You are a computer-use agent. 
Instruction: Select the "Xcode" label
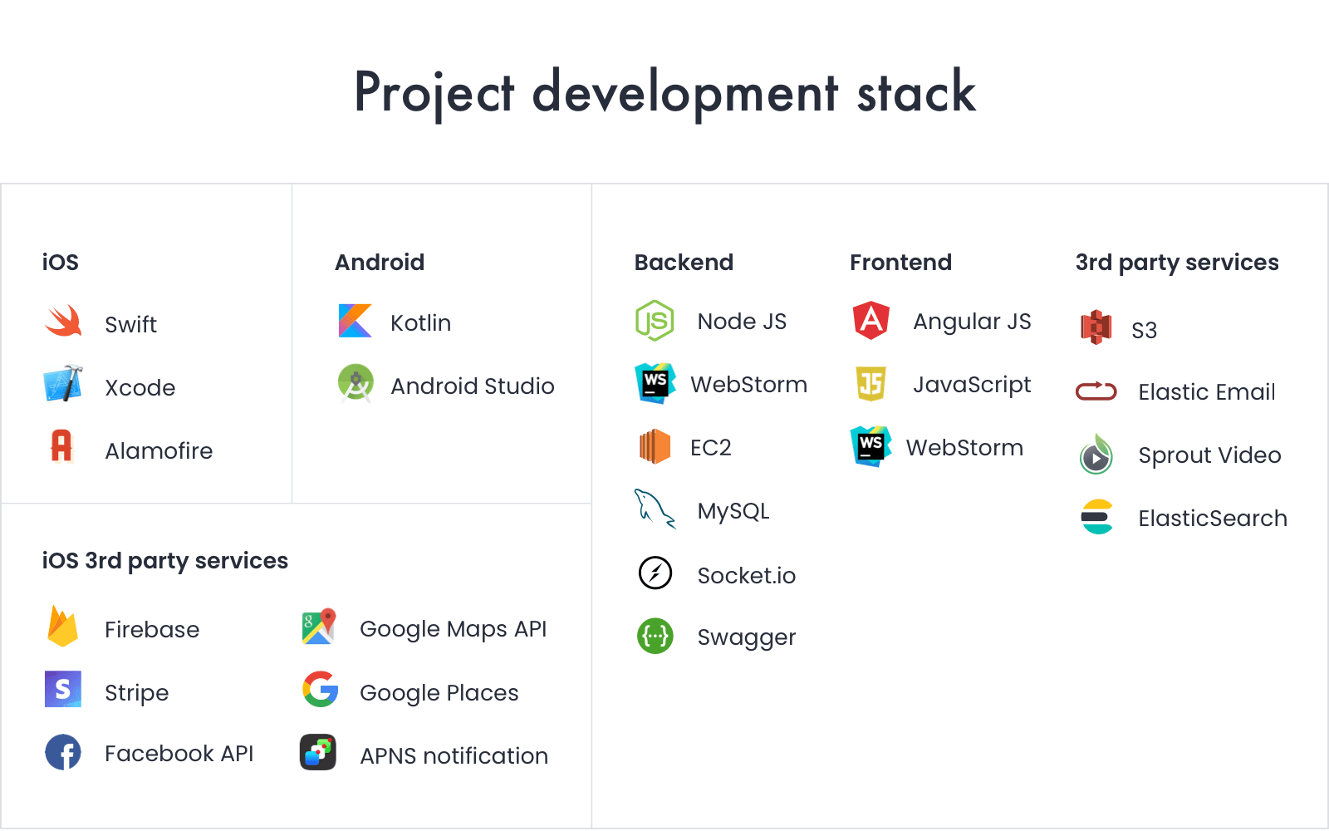140,387
